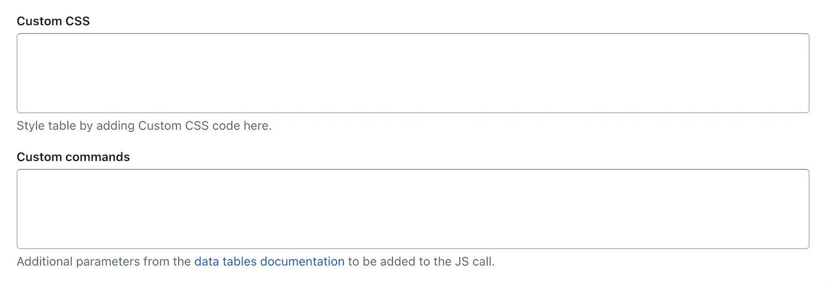The image size is (827, 283).
Task: Click the 'Additional parameters from the' help text
Action: [x=104, y=261]
